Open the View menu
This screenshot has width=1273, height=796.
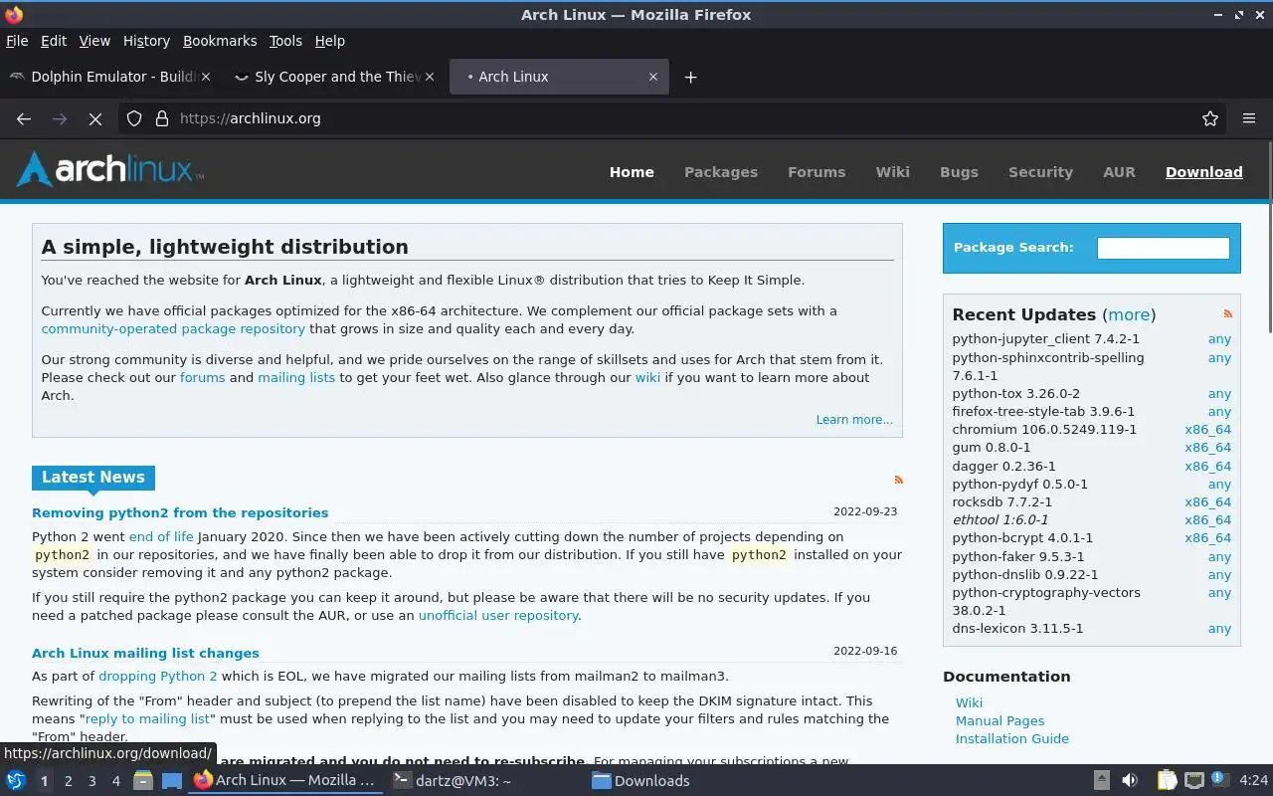click(94, 41)
